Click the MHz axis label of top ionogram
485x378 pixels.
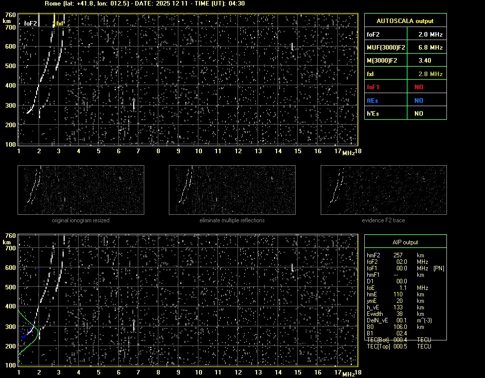coord(348,152)
